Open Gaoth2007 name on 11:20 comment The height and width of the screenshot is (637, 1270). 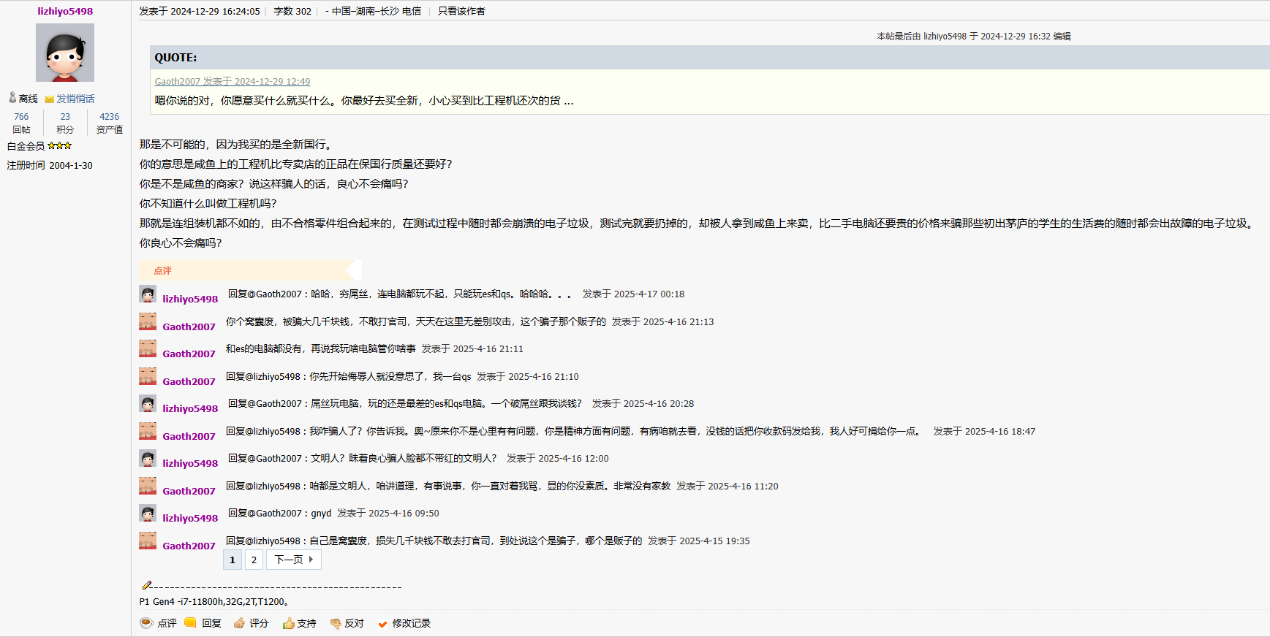point(189,491)
